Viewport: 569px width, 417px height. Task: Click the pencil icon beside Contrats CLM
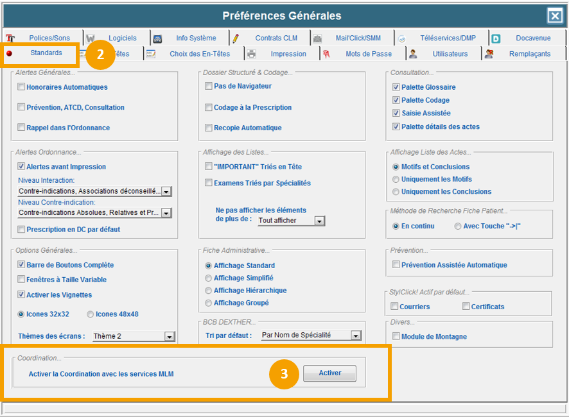click(236, 38)
